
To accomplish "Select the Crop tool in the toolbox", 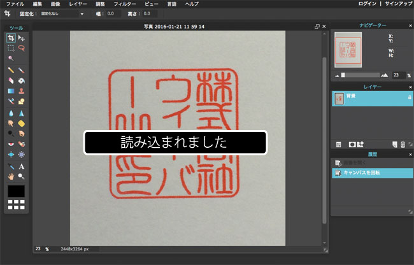I will pos(11,38).
